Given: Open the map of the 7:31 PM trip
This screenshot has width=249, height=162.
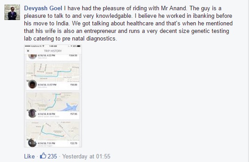Looking at the screenshot, I should 53,131.
